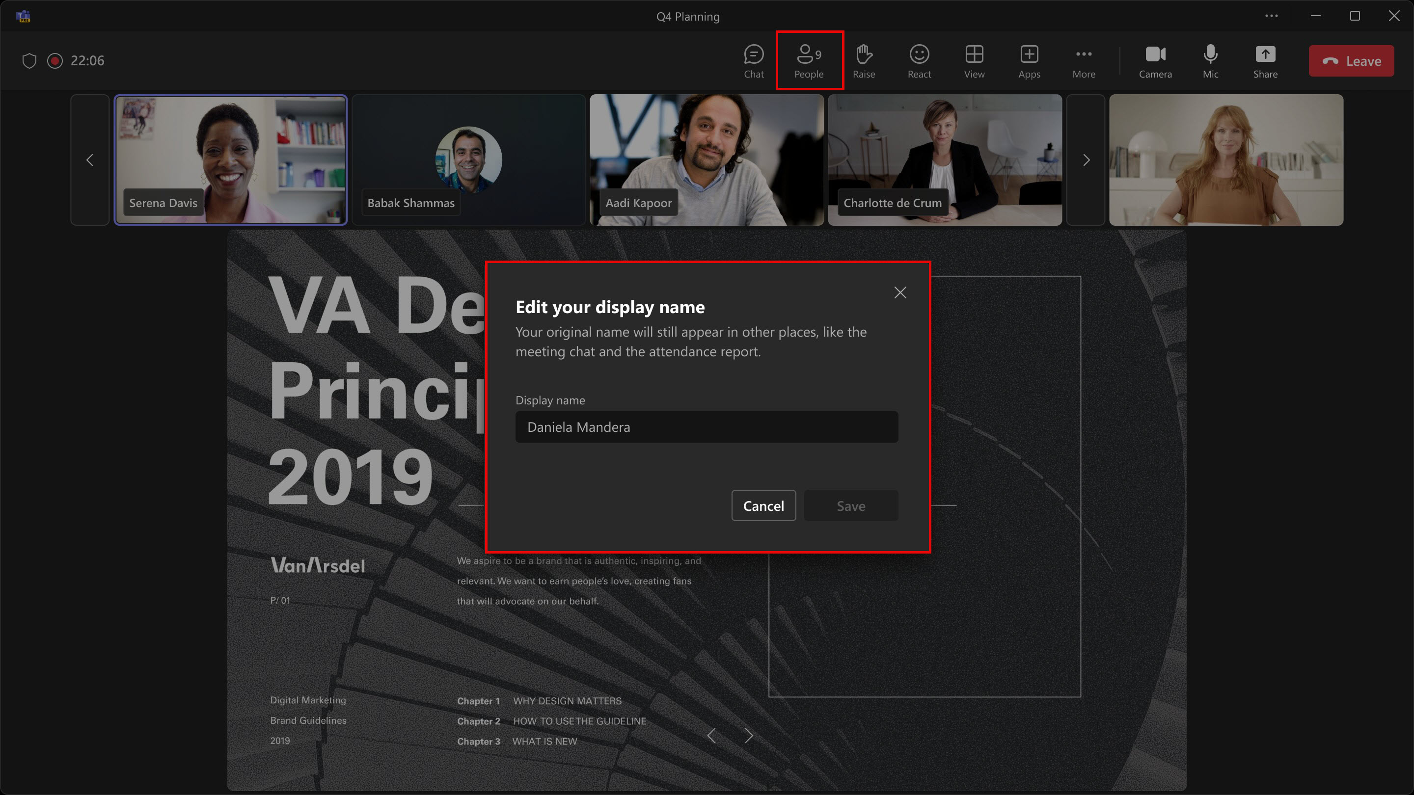The width and height of the screenshot is (1414, 795).
Task: Open the Share content tray
Action: (x=1265, y=61)
